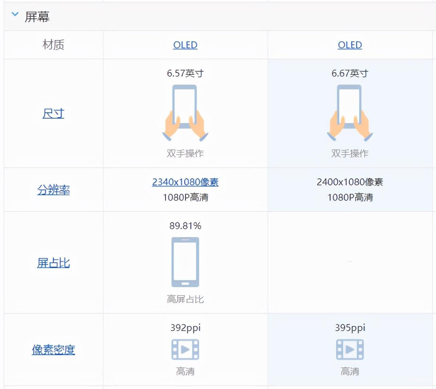Select the 2400x1080像素 resolution text
The image size is (436, 389).
(350, 182)
